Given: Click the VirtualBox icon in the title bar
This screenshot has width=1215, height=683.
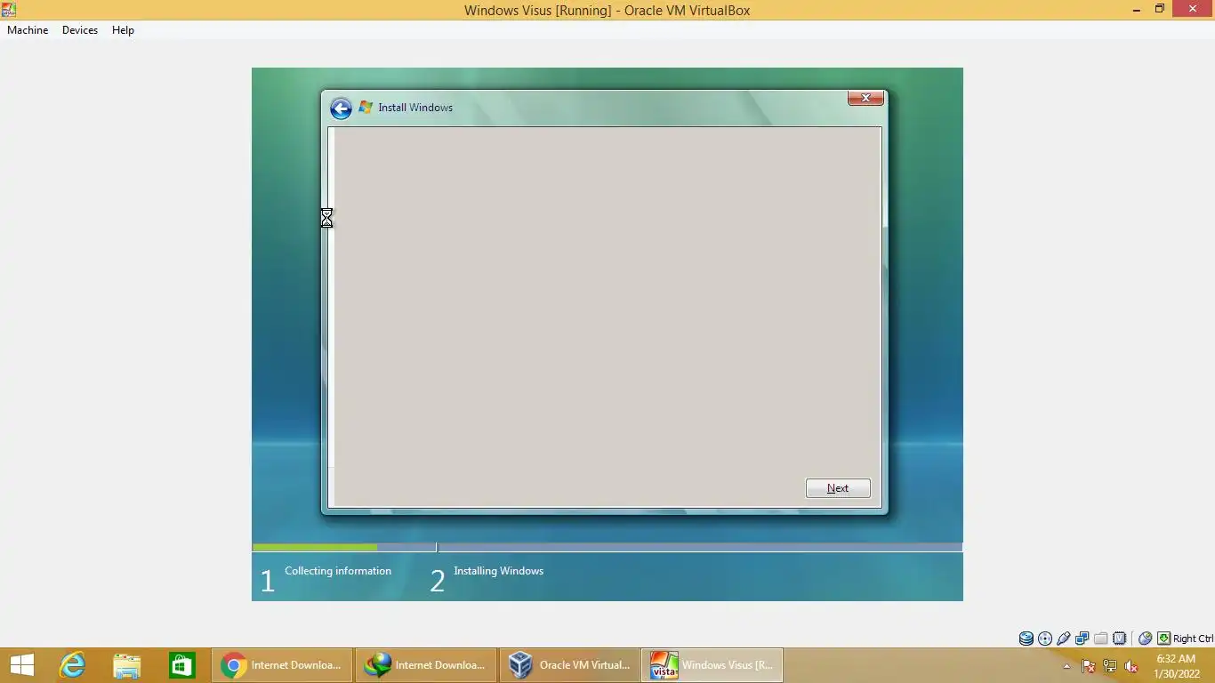Looking at the screenshot, I should [x=9, y=10].
